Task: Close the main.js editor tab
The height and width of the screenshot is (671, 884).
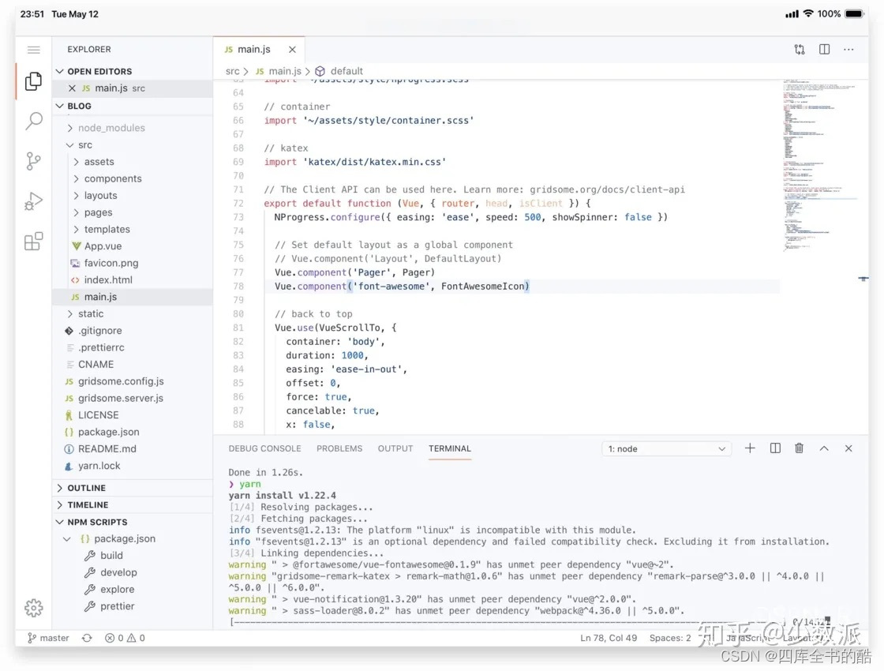Action: (x=292, y=50)
